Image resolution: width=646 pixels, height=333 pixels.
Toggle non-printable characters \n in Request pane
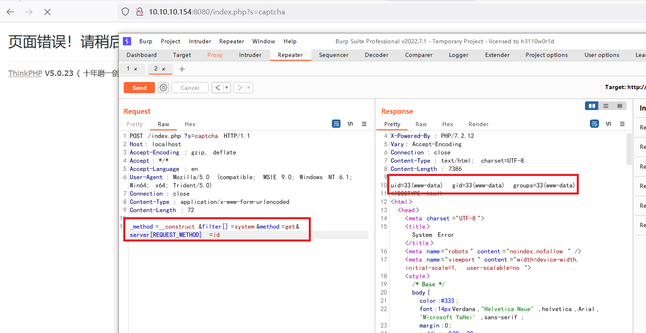tap(350, 124)
